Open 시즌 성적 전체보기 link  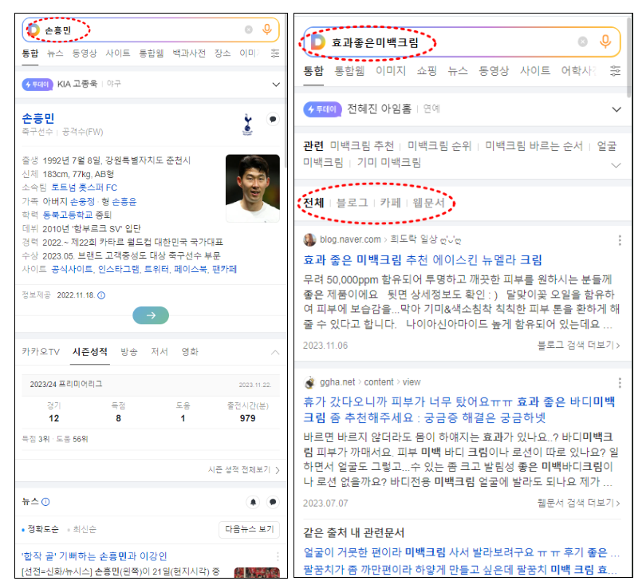244,469
